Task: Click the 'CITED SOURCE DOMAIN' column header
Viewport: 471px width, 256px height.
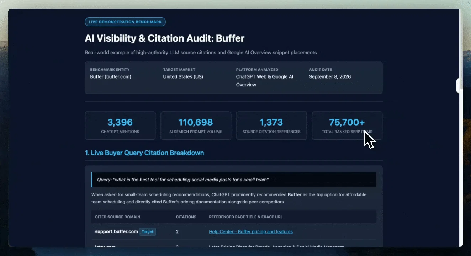Action: click(118, 217)
